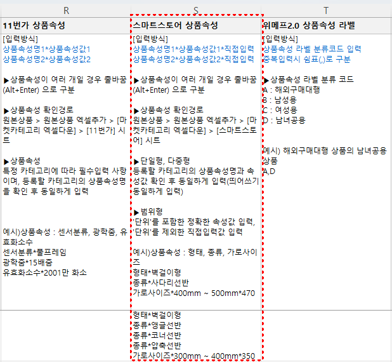Click '▶상품속성 확인경로' in column R

click(x=39, y=111)
